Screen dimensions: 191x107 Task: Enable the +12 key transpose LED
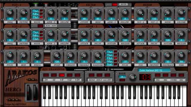(x=70, y=75)
